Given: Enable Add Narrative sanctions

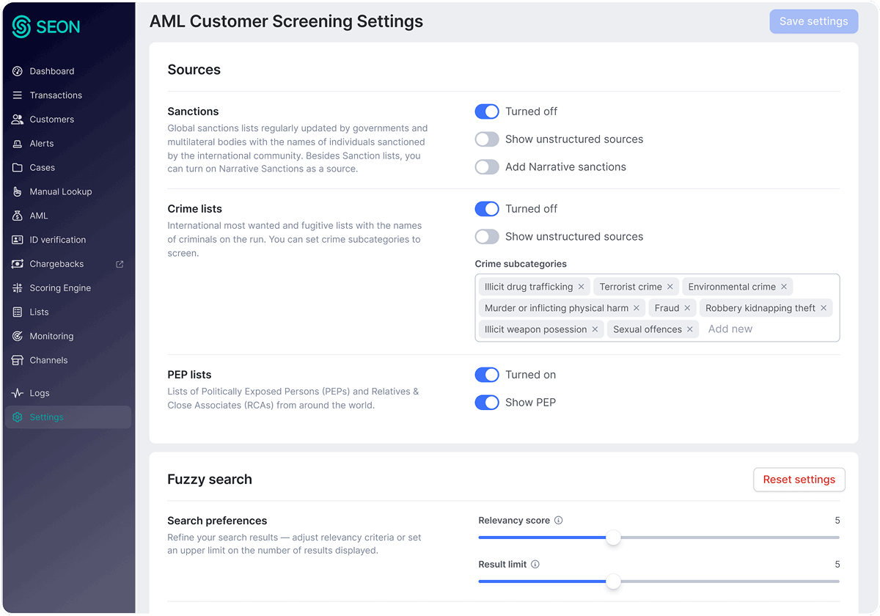Looking at the screenshot, I should coord(487,166).
